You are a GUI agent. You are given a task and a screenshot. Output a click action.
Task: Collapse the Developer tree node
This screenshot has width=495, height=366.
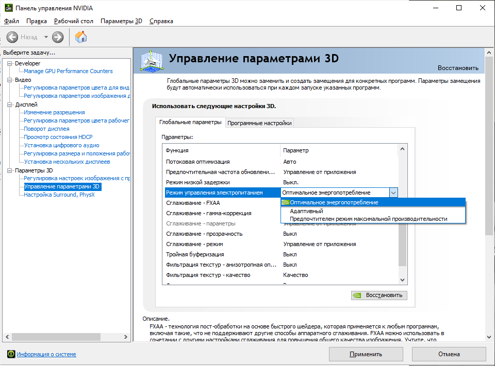(x=10, y=63)
